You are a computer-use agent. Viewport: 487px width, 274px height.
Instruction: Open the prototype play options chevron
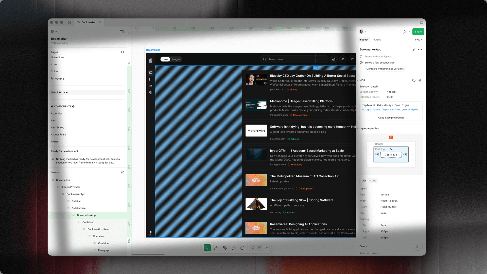409,32
